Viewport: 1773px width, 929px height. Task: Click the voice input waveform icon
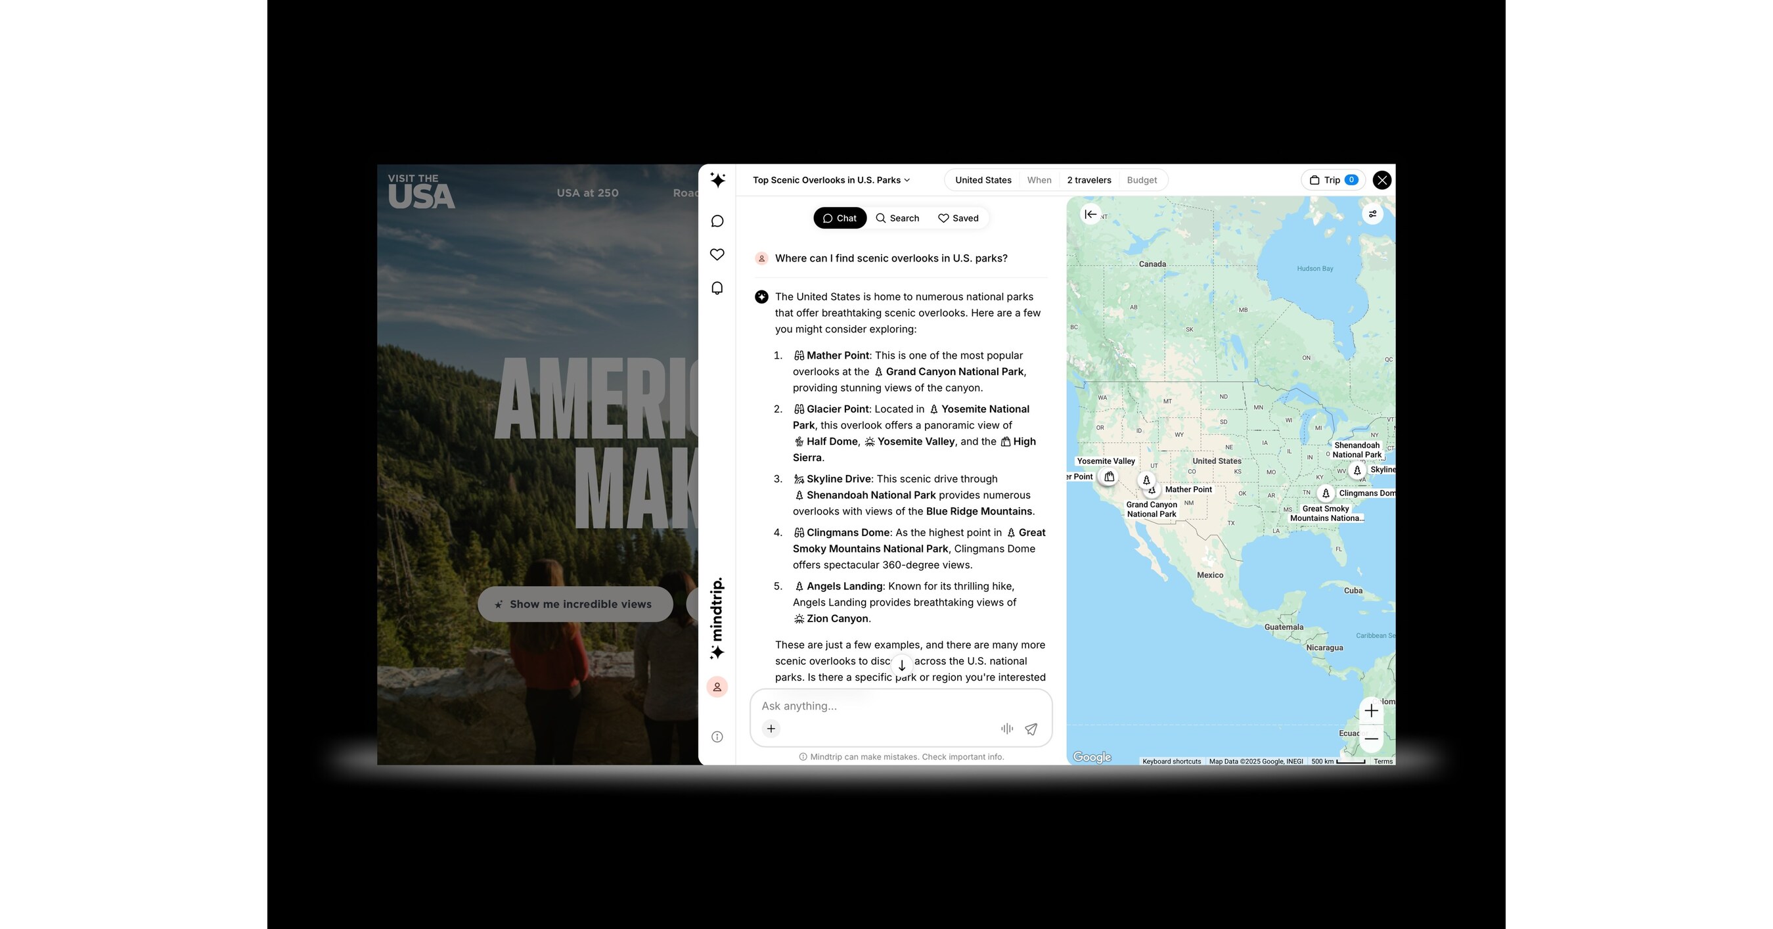(1007, 729)
